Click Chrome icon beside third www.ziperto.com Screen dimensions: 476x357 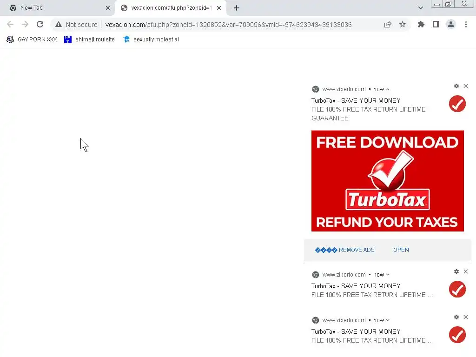click(316, 320)
